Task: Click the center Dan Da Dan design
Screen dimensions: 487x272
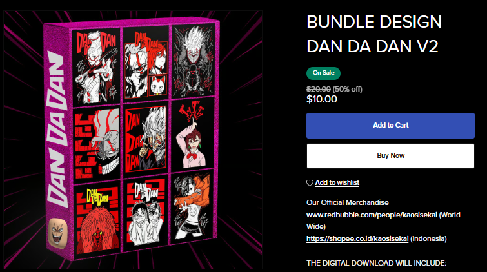Action: click(x=146, y=139)
